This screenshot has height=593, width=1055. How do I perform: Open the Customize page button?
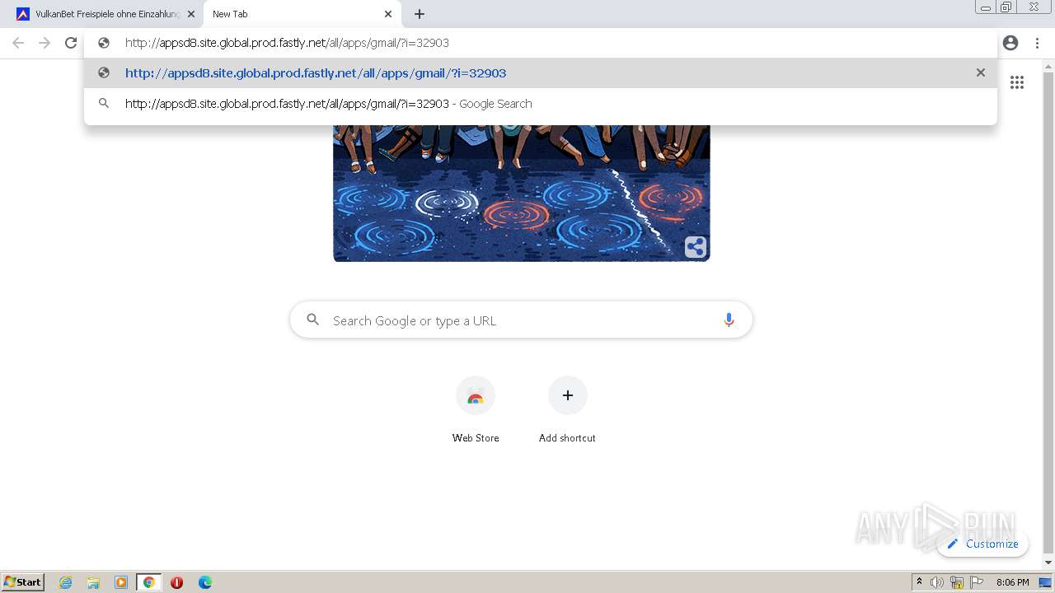click(982, 544)
